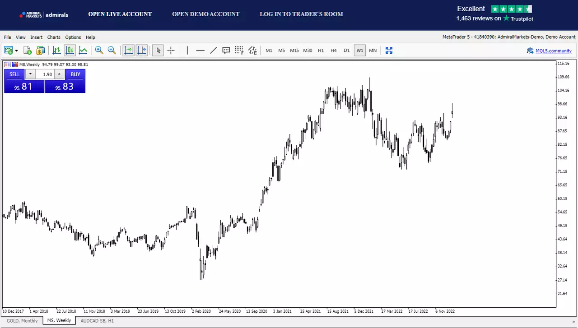Image resolution: width=578 pixels, height=328 pixels.
Task: Select the W1 weekly timeframe
Action: point(359,51)
